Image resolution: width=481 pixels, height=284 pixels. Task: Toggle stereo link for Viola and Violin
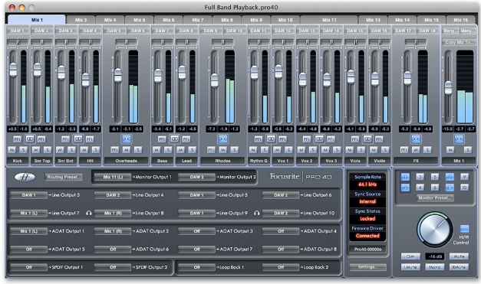click(367, 139)
